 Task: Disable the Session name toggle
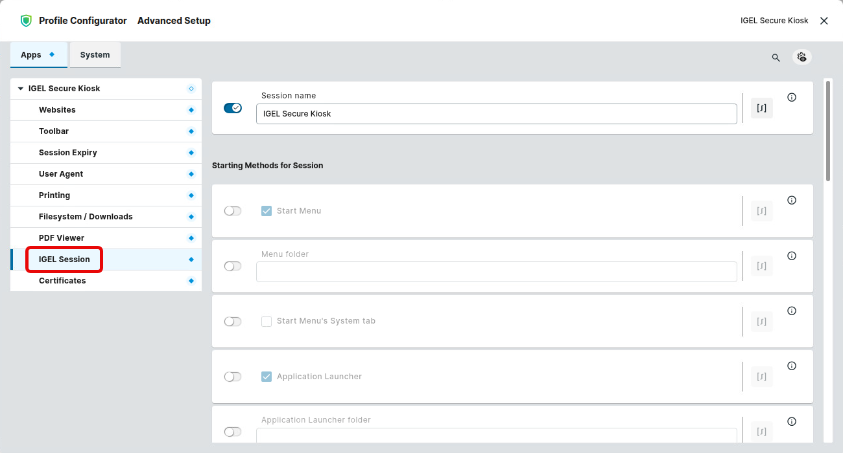point(232,108)
